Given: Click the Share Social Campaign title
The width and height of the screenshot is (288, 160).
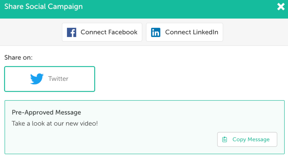Looking at the screenshot, I should pos(43,6).
